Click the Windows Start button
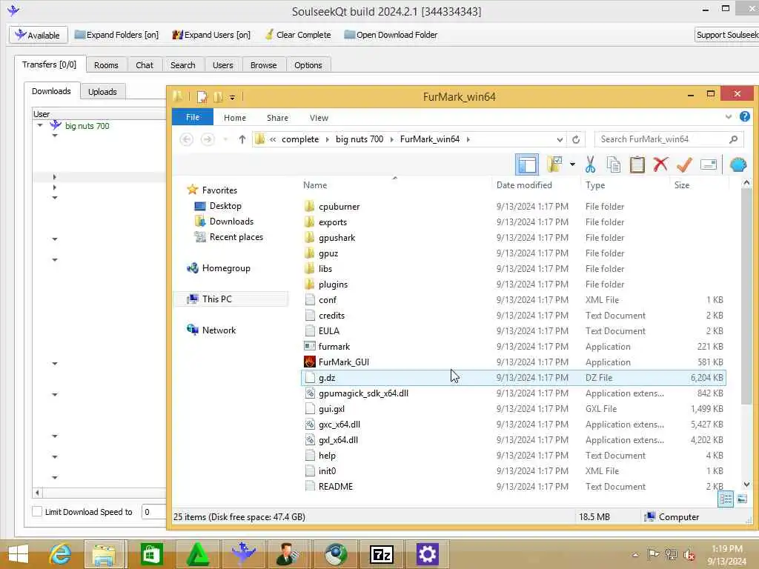 click(18, 554)
